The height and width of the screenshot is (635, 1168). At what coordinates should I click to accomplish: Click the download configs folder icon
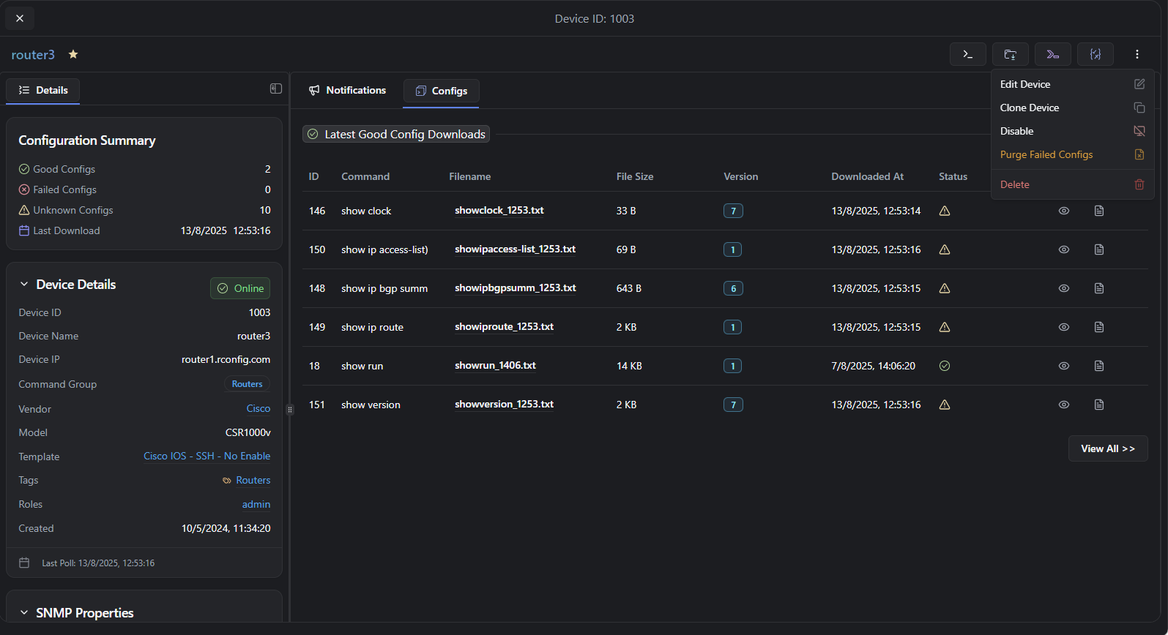pos(1010,54)
